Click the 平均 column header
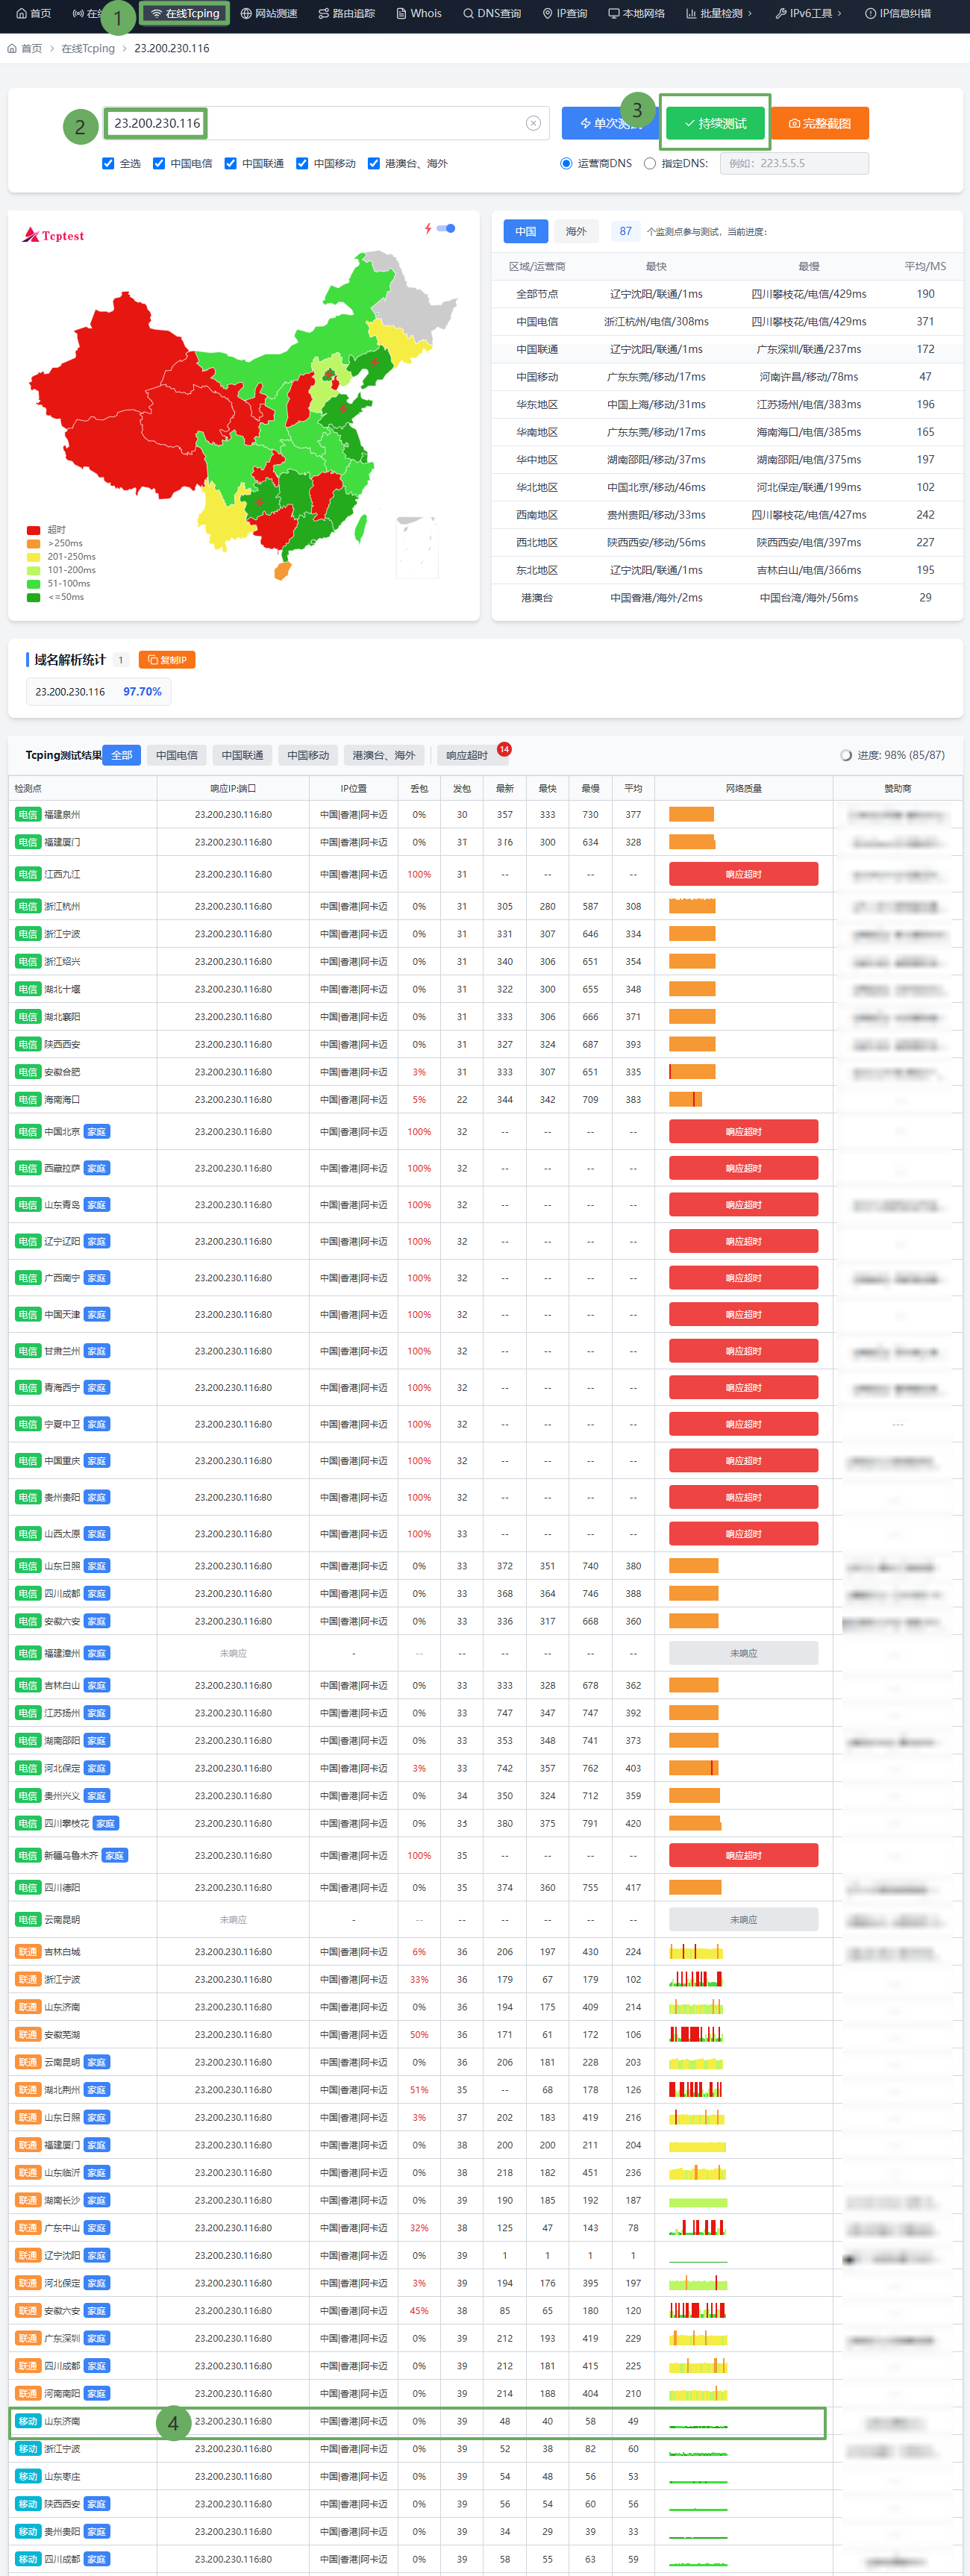The image size is (970, 2576). tap(633, 789)
